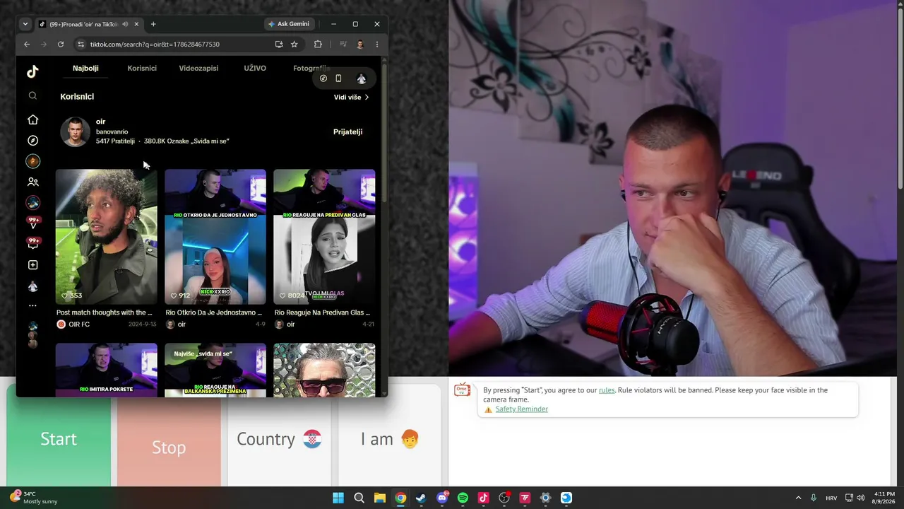Play Rio Reaguje Na Predivan Glas video
Screen dimensions: 904x509
coord(324,236)
